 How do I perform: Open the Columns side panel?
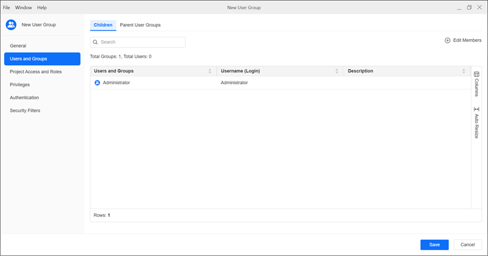coord(476,84)
